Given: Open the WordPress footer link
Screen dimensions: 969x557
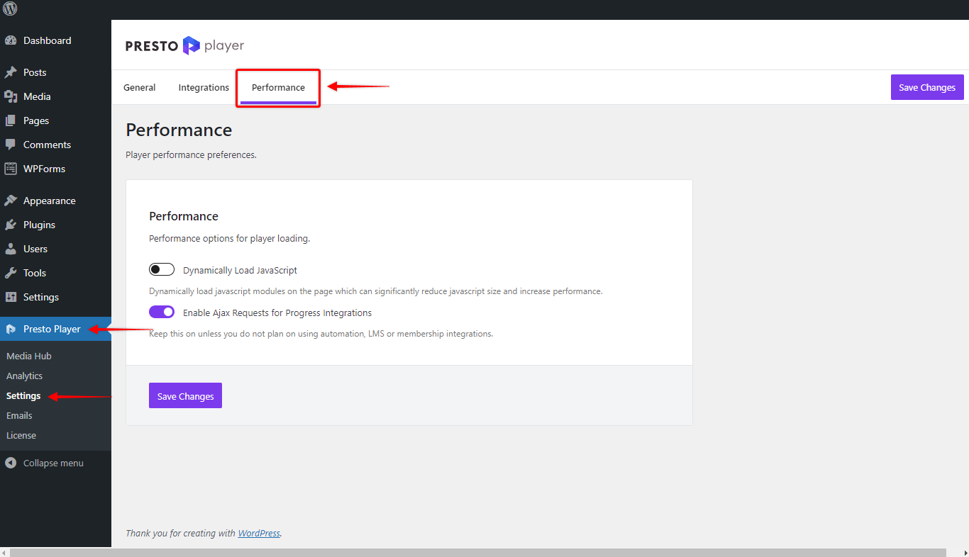Looking at the screenshot, I should [259, 533].
